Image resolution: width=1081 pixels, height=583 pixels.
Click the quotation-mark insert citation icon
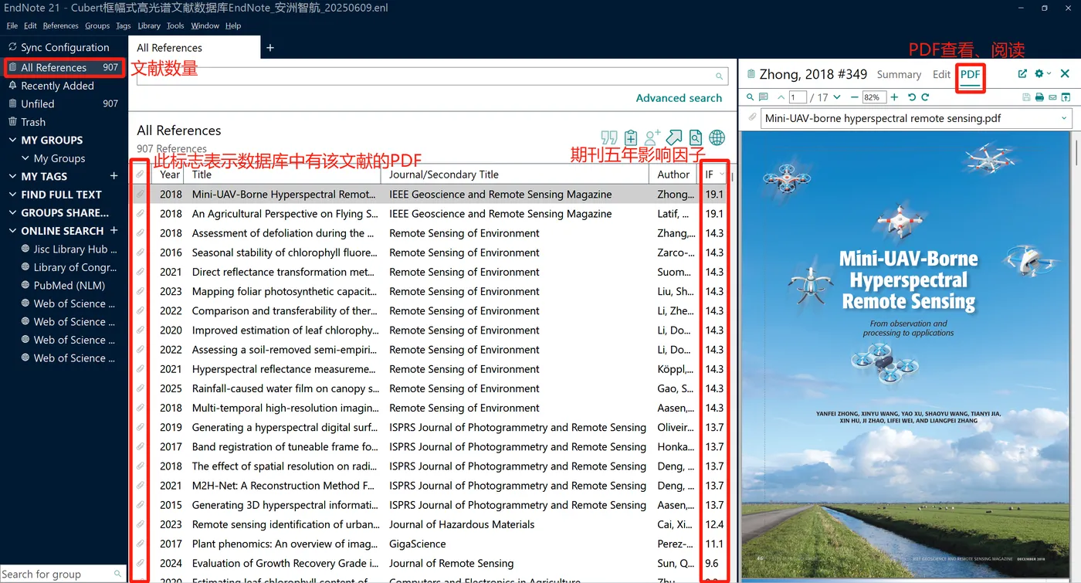click(x=609, y=137)
